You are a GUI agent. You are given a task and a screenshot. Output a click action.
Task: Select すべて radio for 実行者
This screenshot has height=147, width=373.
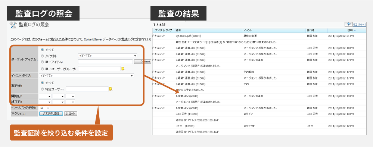(42, 83)
